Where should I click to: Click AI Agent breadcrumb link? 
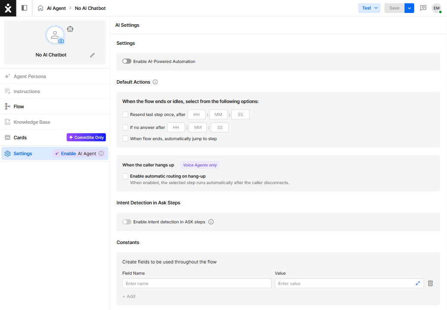(x=56, y=8)
